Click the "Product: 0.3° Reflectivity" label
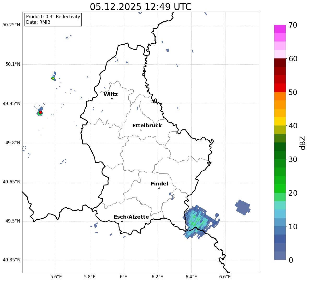 pos(53,17)
